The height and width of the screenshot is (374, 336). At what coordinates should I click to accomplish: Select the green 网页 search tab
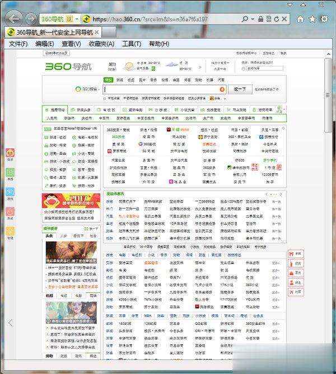[109, 80]
